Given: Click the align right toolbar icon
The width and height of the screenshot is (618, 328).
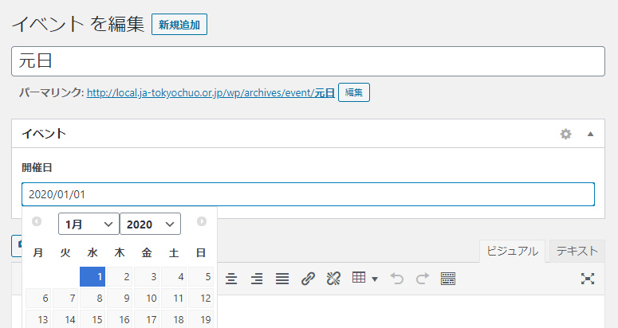Looking at the screenshot, I should (257, 279).
